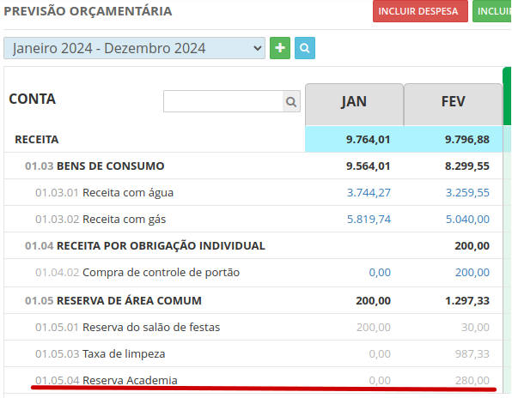Focus the CONTA search input field
512x398 pixels.
click(223, 102)
